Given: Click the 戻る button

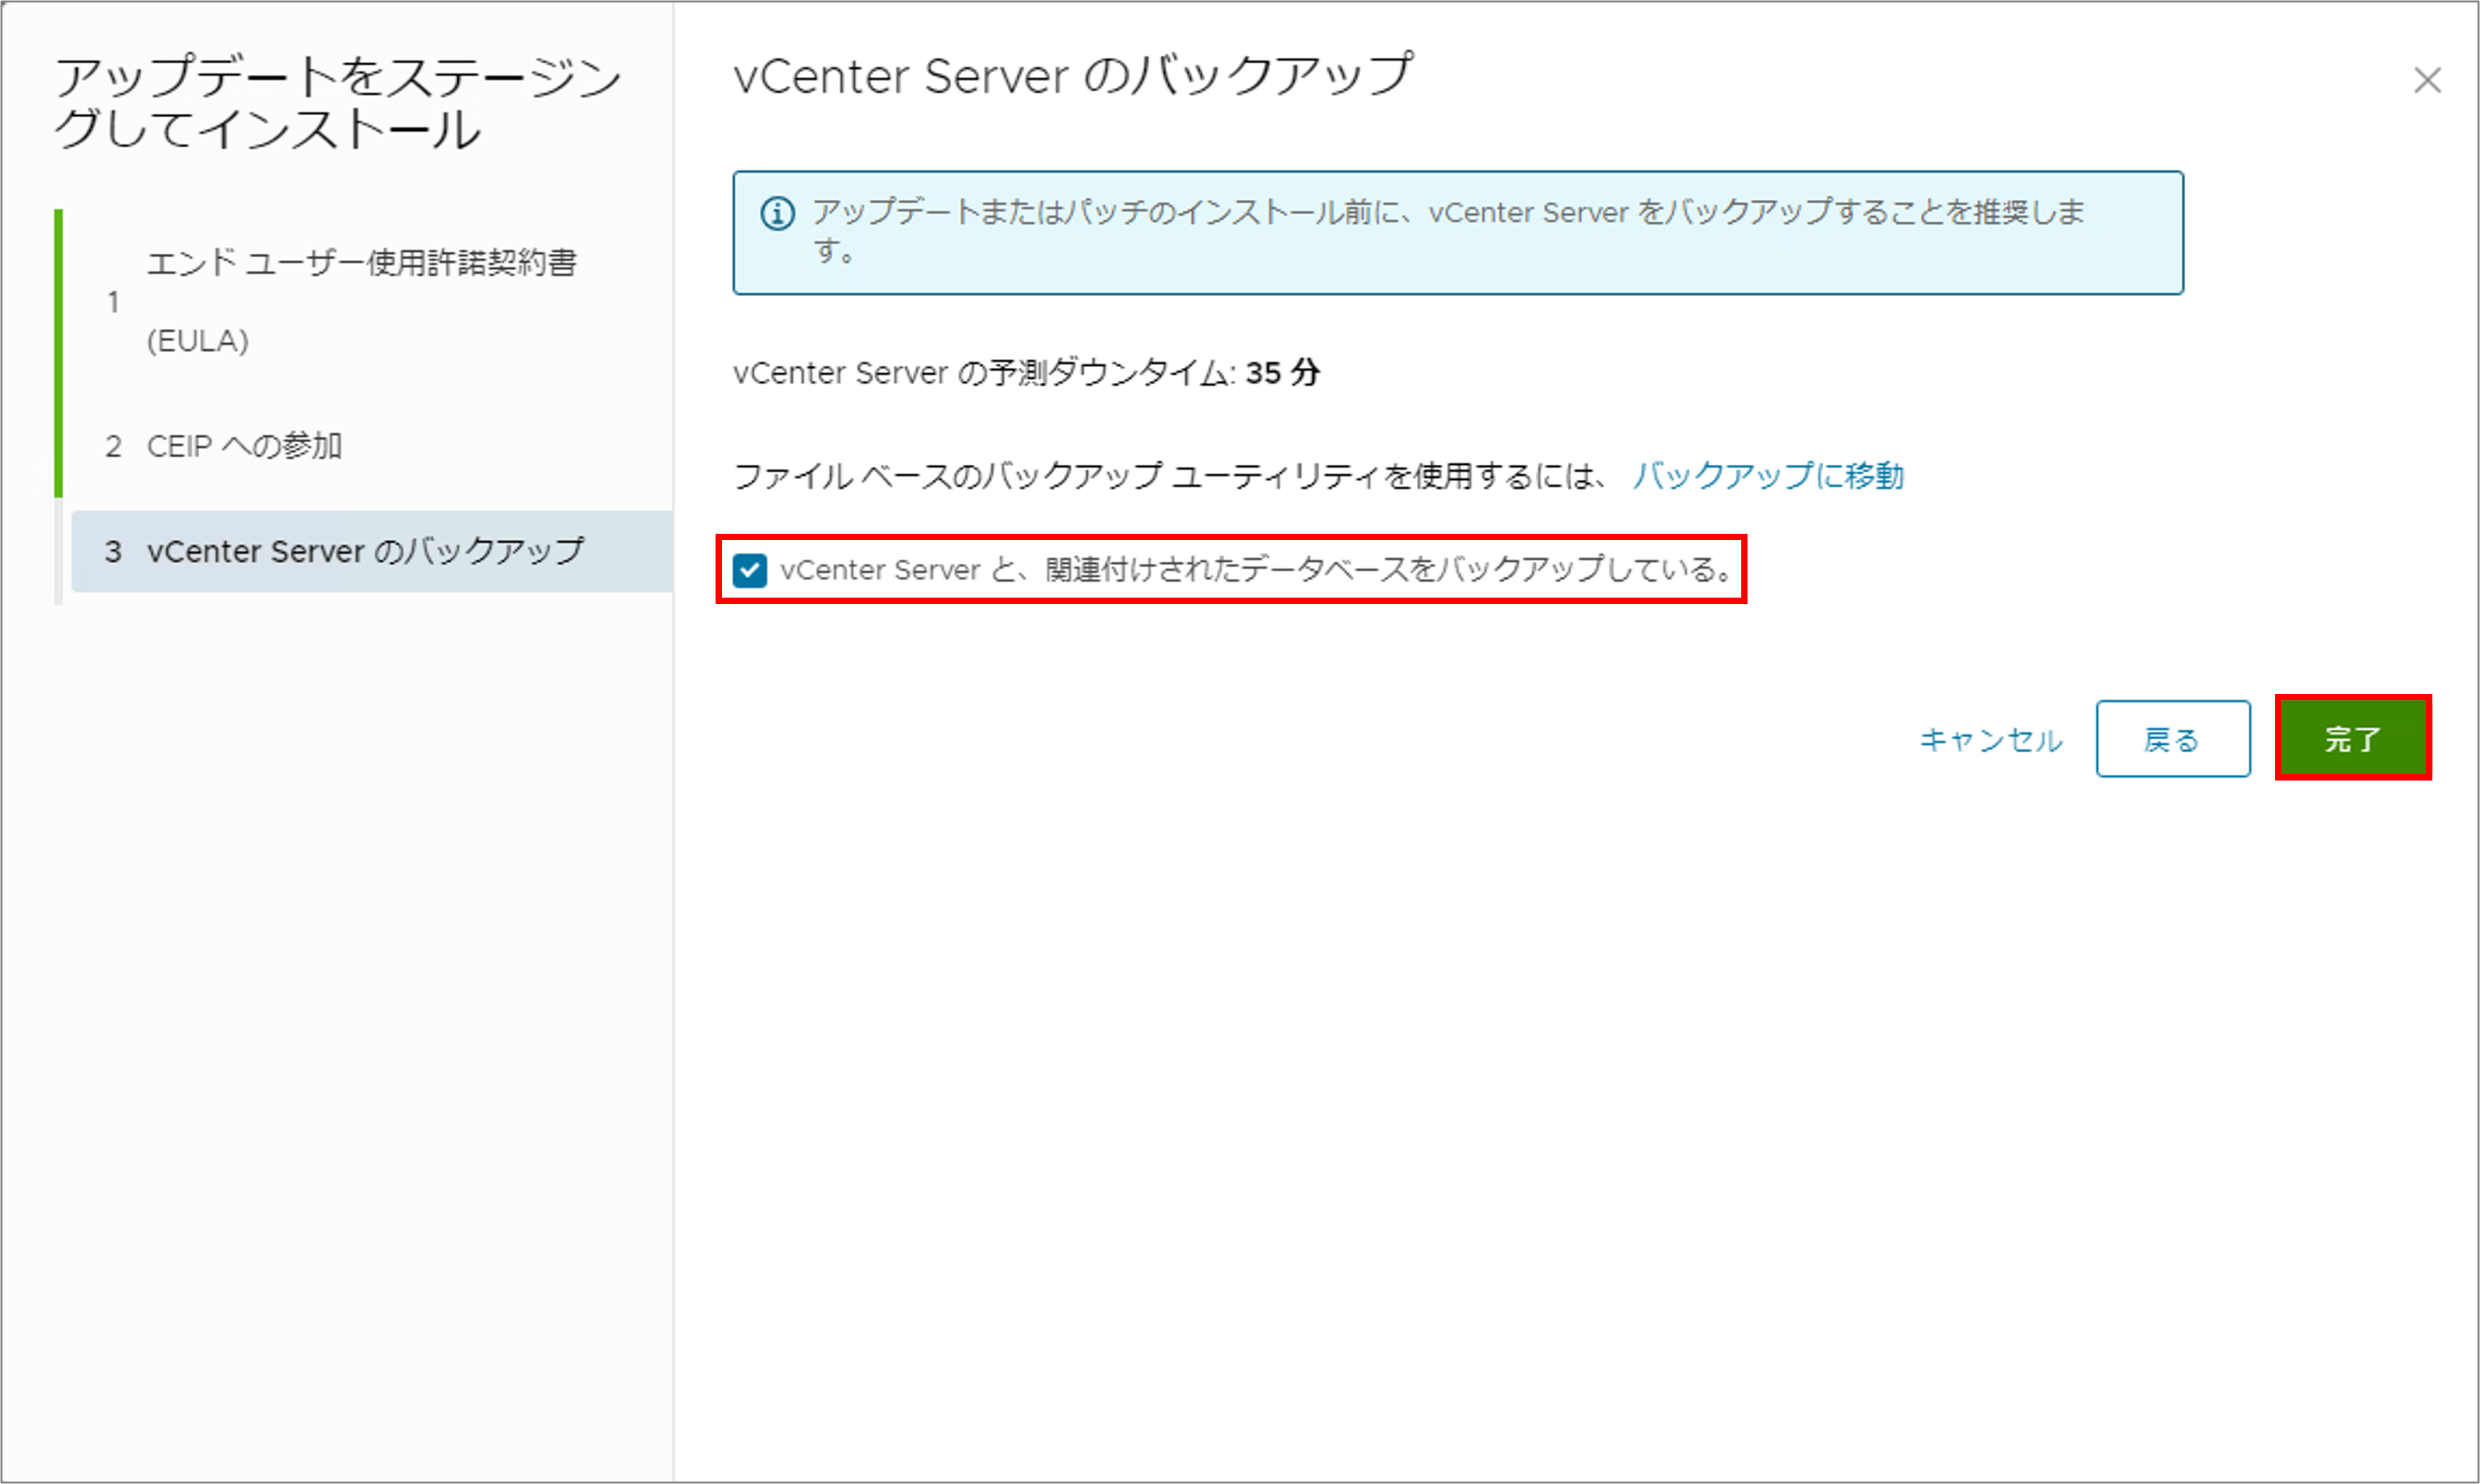Looking at the screenshot, I should click(x=2172, y=738).
